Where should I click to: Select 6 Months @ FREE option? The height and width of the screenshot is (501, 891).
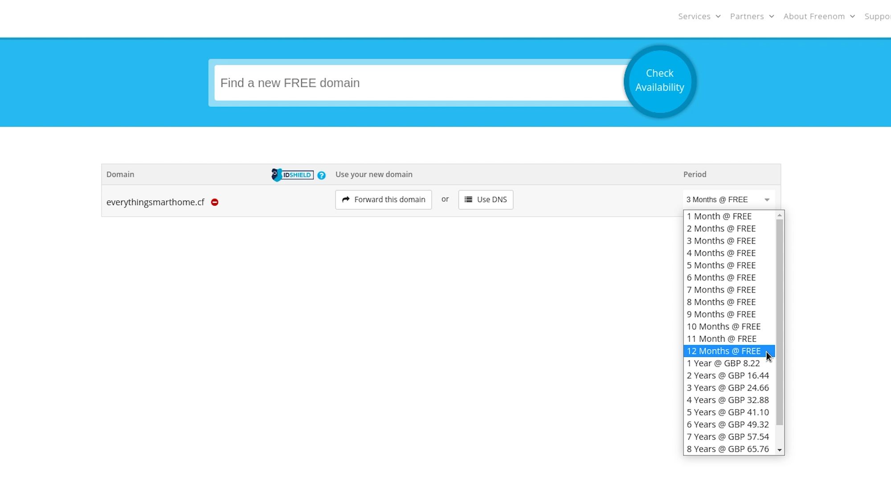(729, 277)
